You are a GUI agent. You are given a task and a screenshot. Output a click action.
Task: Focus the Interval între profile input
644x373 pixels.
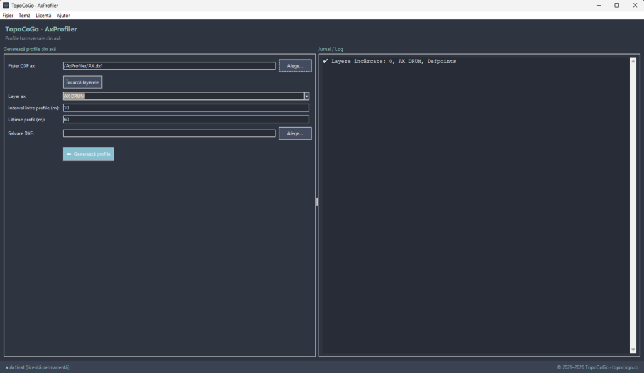[x=186, y=108]
